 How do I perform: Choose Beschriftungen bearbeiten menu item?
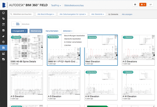[75, 36]
